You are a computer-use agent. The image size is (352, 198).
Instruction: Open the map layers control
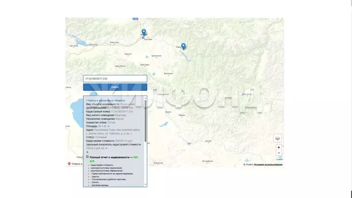pos(277,138)
